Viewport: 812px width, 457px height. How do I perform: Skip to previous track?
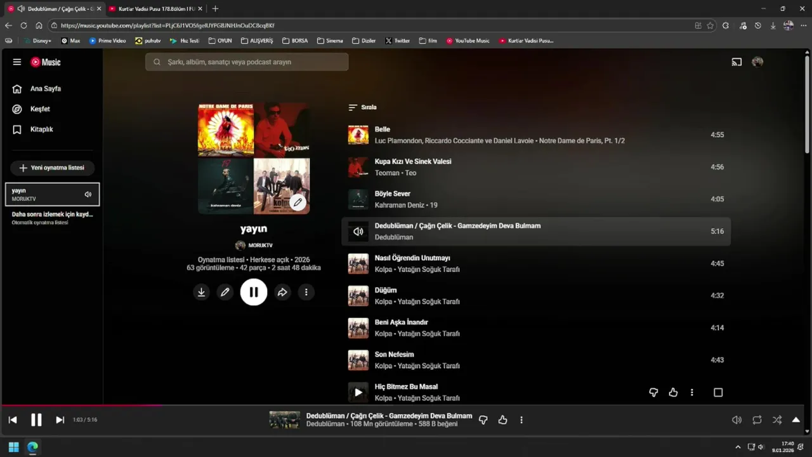point(13,420)
